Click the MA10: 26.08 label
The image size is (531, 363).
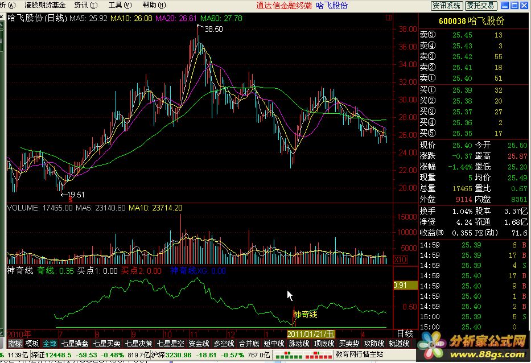[x=131, y=18]
